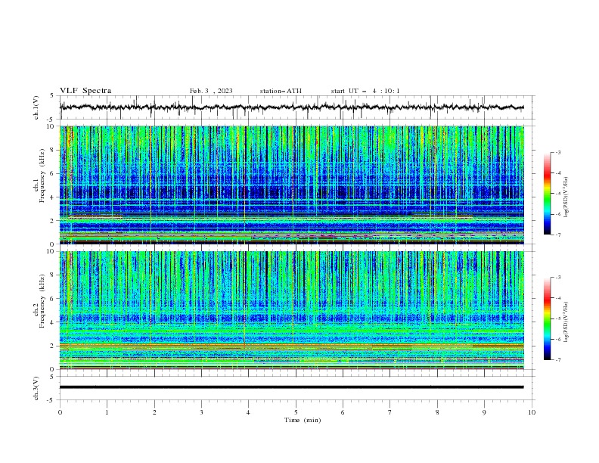The image size is (599, 463).
Task: Click the '-3' value on the upper colorbar
Action: tap(558, 152)
